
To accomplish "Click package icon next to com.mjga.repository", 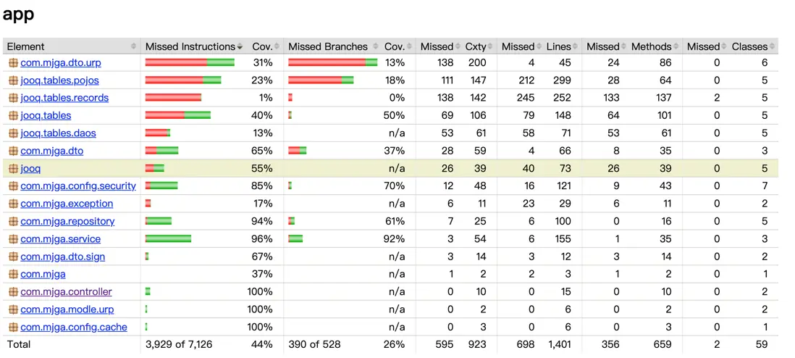I will (x=13, y=222).
